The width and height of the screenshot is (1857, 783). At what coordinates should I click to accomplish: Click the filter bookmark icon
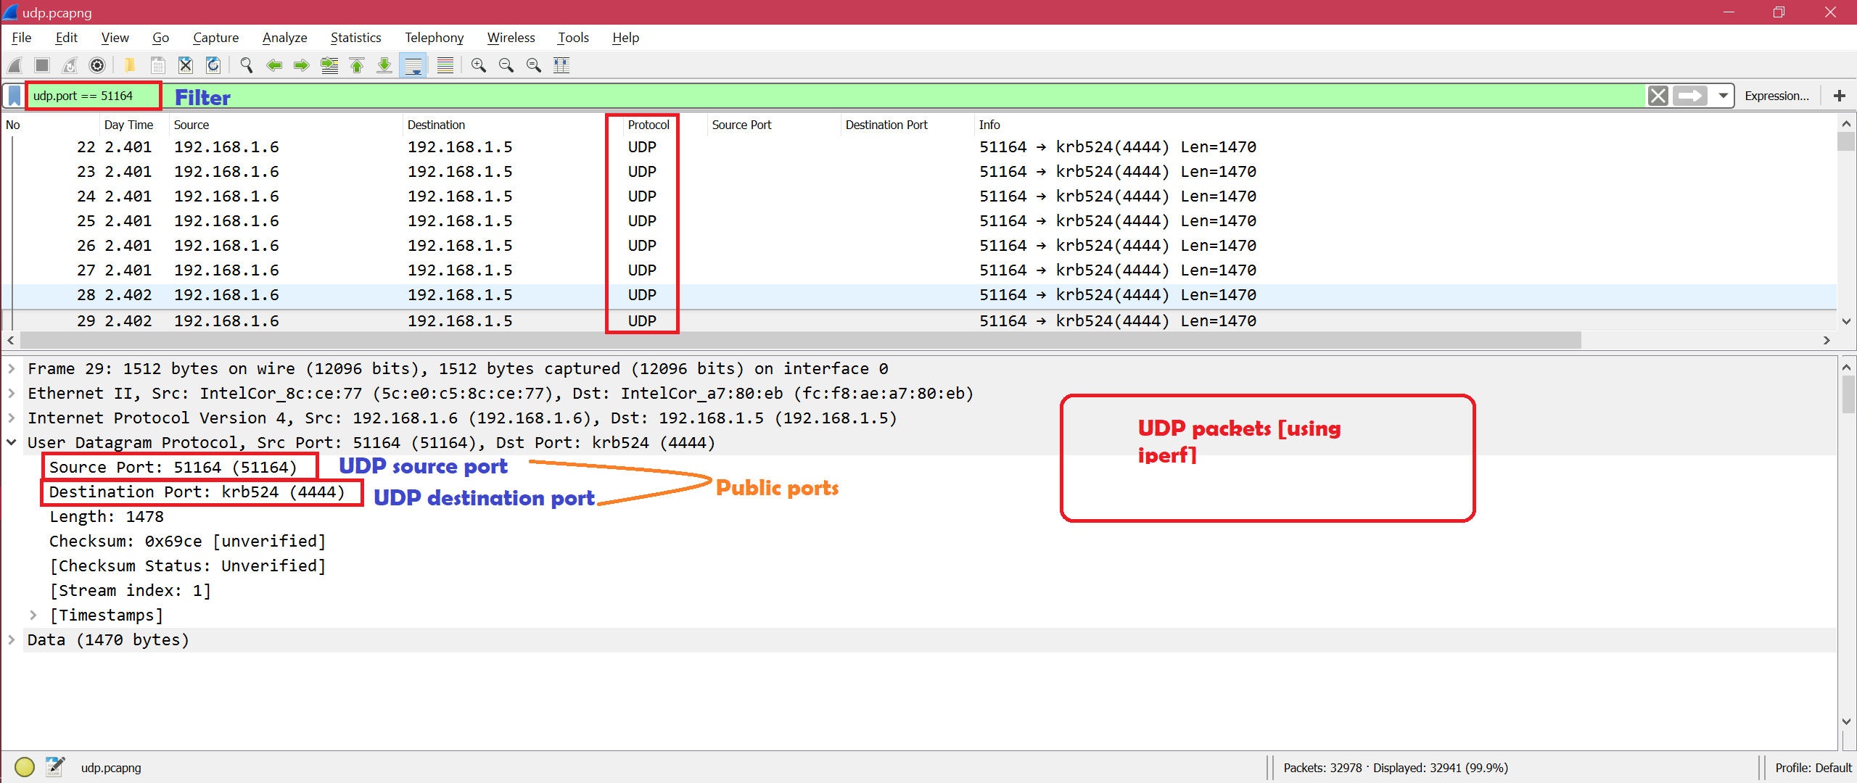click(14, 96)
